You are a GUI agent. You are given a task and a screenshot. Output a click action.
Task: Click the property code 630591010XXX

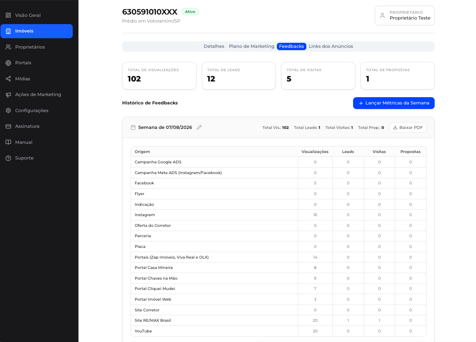pyautogui.click(x=150, y=12)
